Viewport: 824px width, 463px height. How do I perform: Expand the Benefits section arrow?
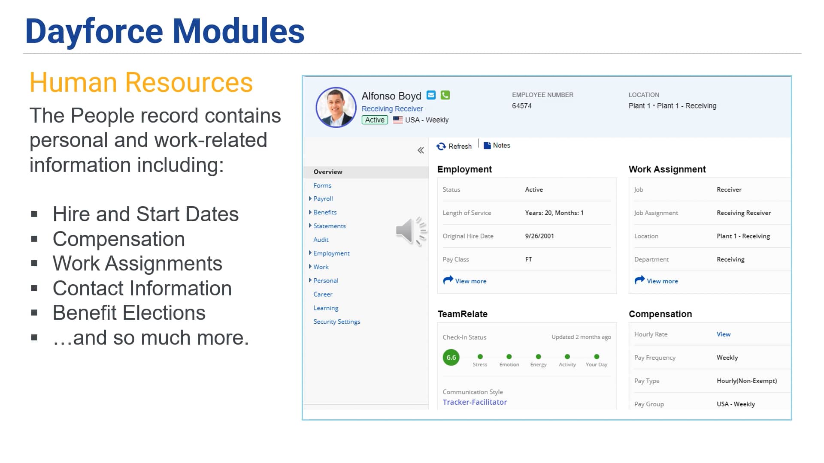(x=310, y=212)
